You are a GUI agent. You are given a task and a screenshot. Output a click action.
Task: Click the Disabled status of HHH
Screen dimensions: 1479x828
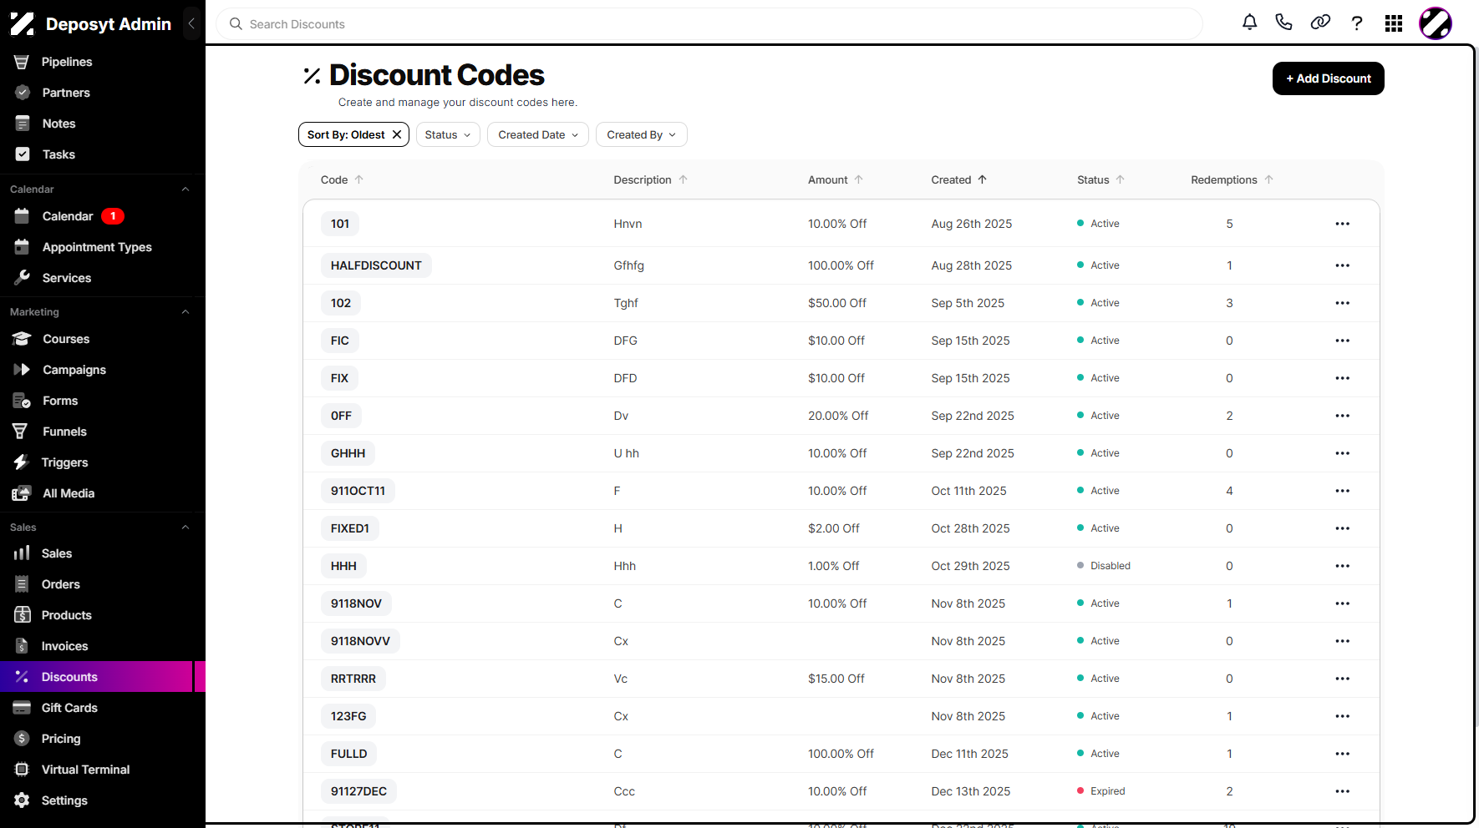click(1104, 566)
